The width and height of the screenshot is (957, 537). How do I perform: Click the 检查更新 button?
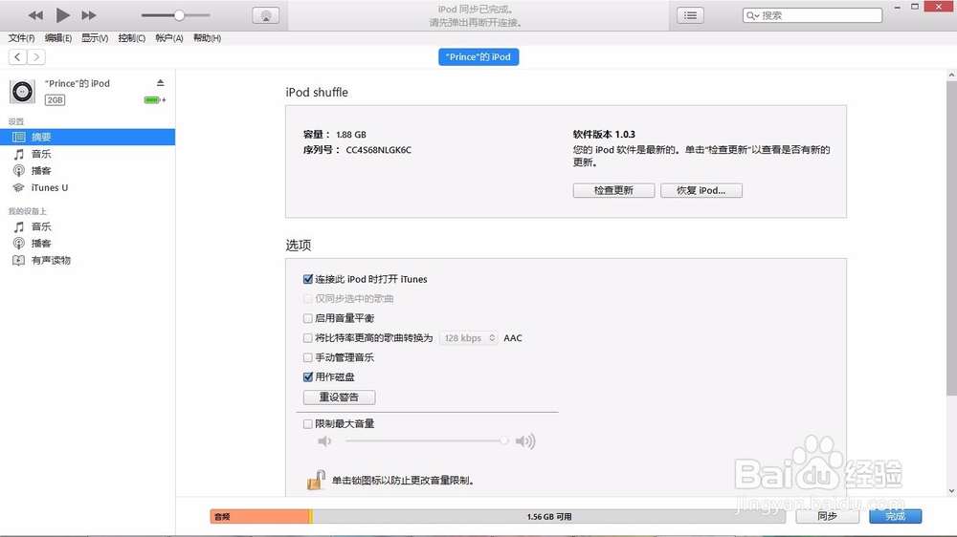(613, 190)
